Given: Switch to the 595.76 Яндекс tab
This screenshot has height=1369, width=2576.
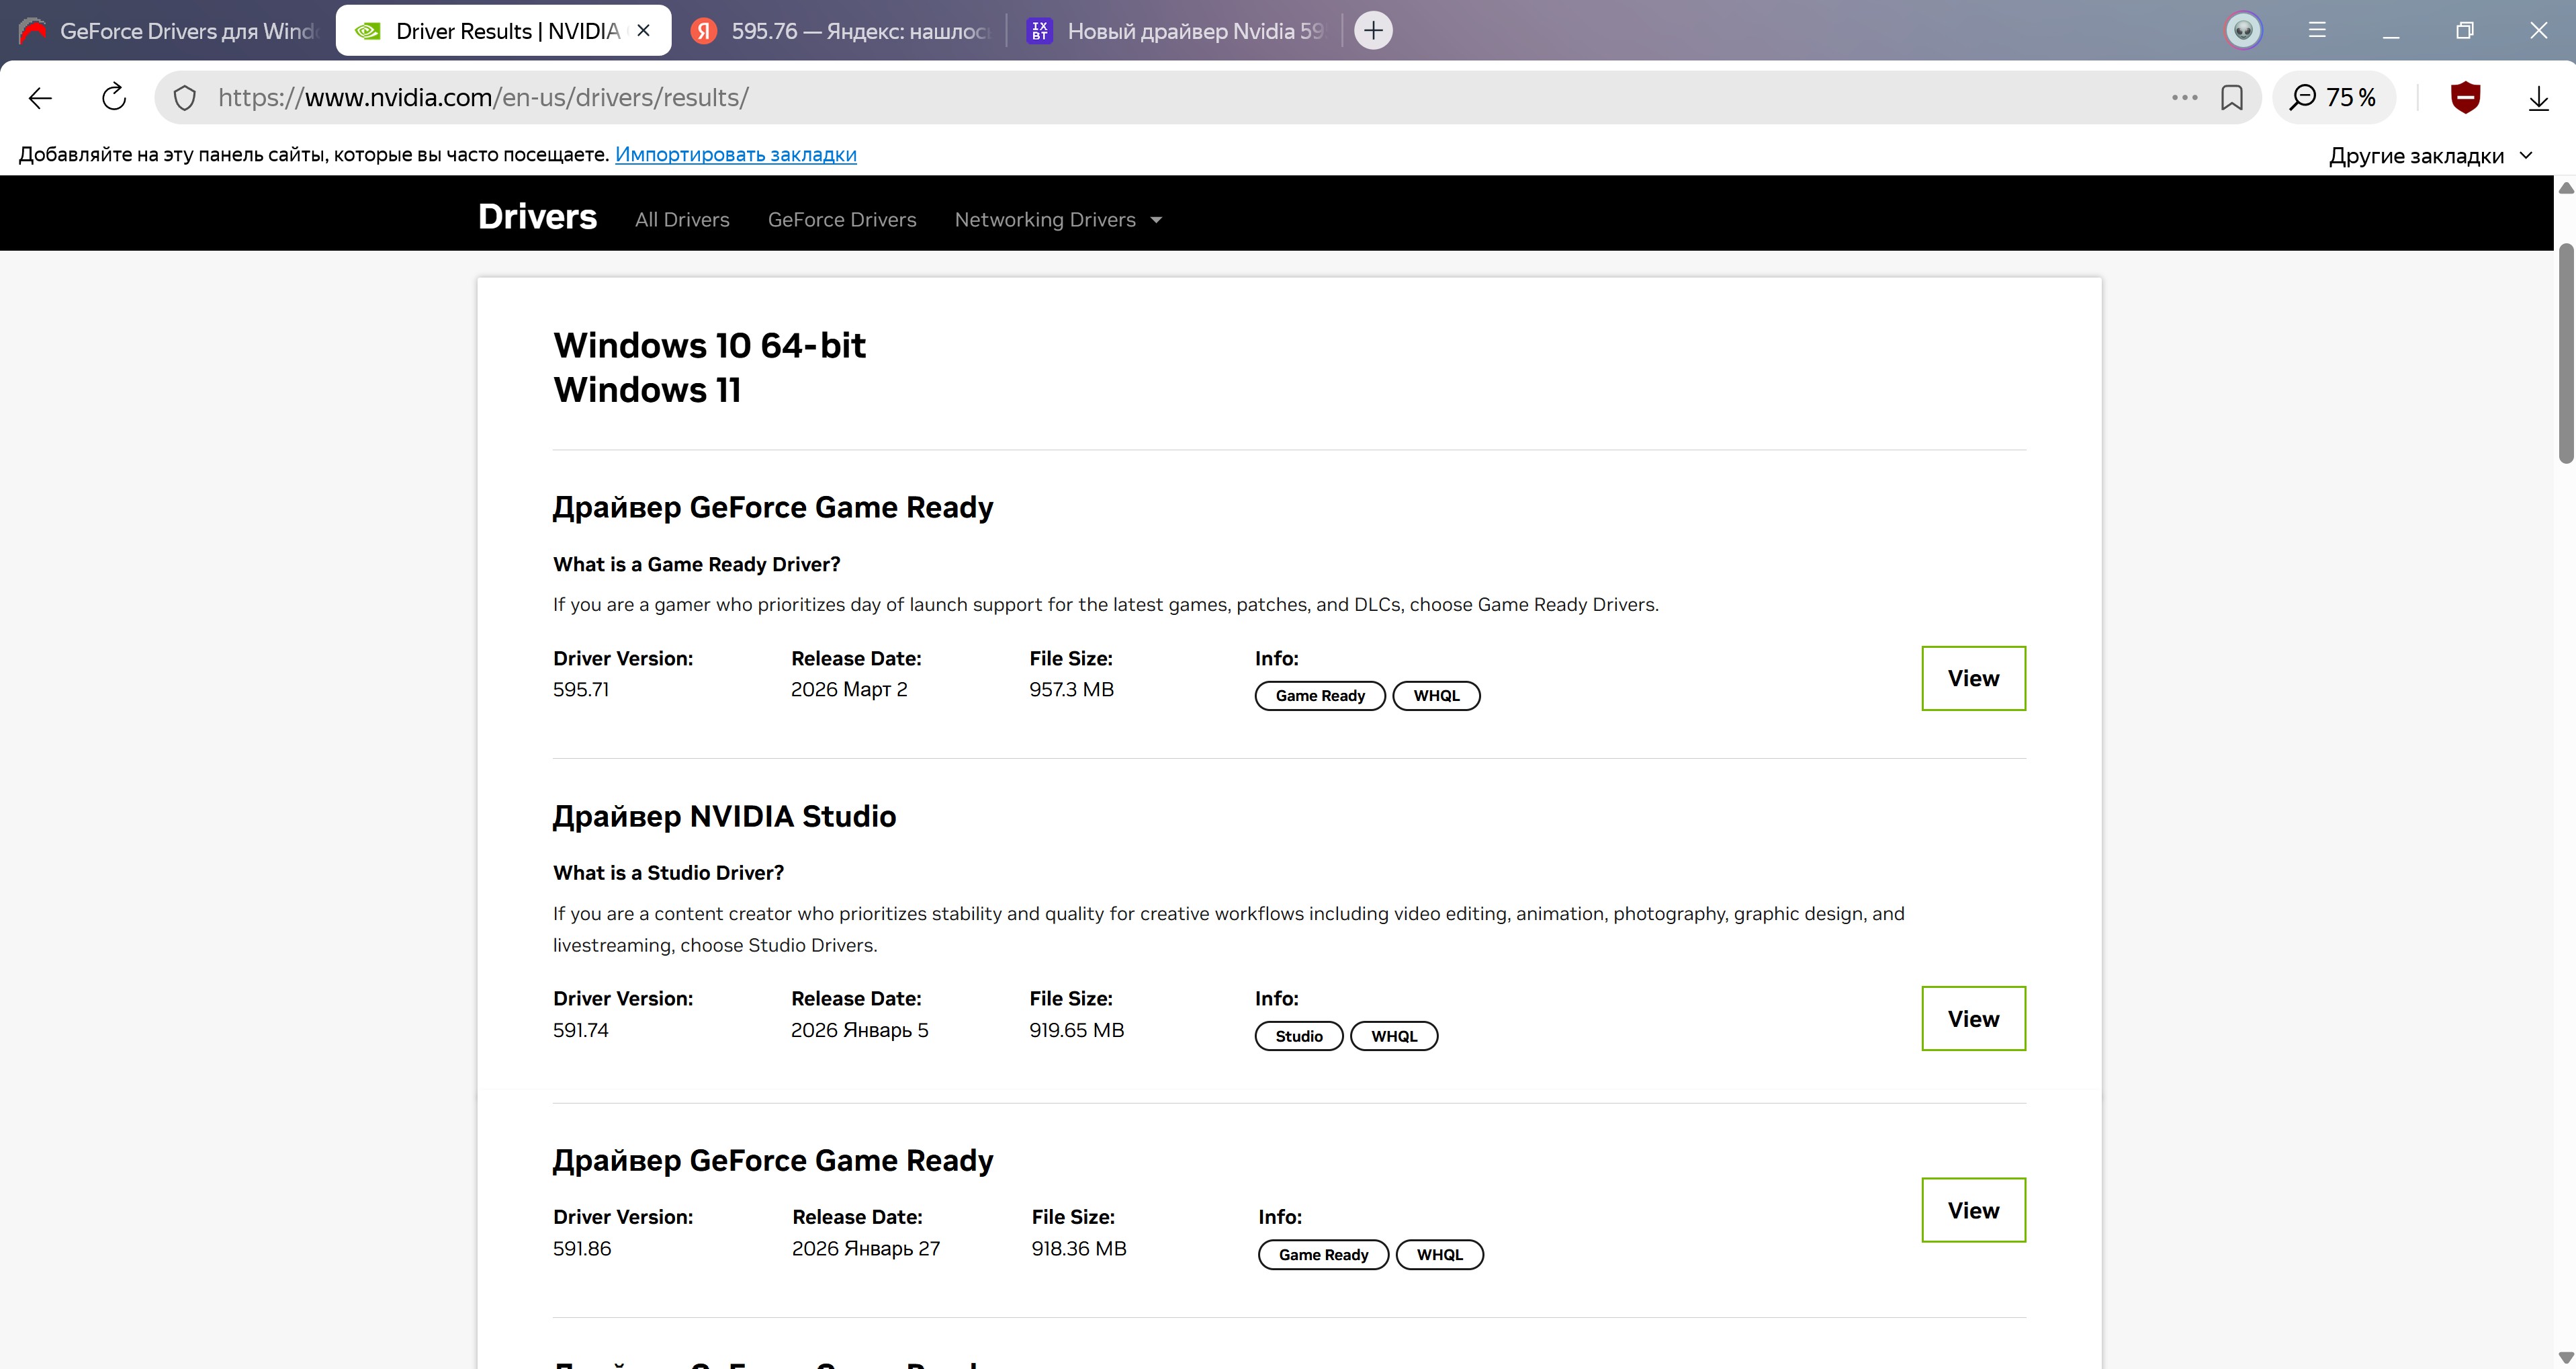Looking at the screenshot, I should click(x=842, y=31).
